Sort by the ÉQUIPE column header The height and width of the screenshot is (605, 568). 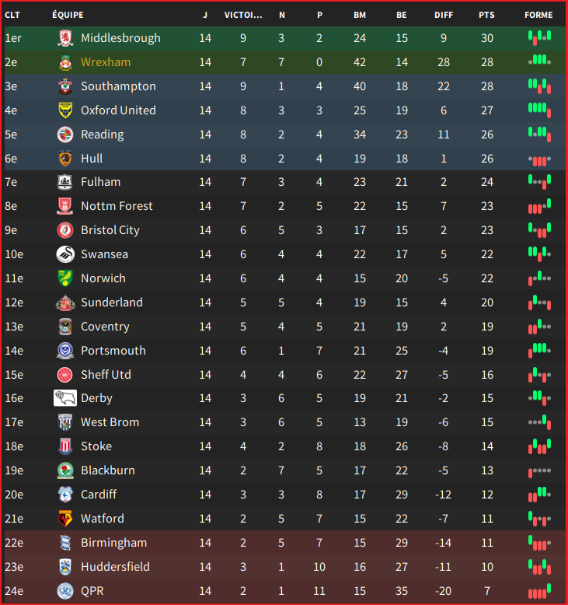coord(68,15)
